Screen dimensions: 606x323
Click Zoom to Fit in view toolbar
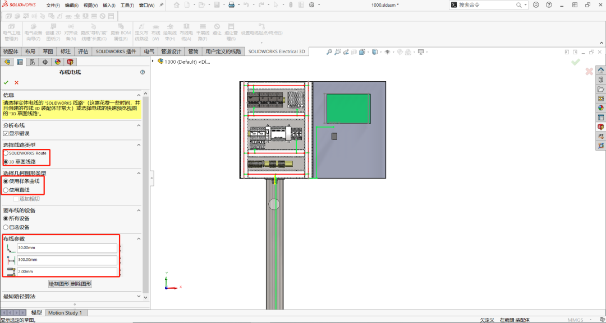tap(329, 52)
